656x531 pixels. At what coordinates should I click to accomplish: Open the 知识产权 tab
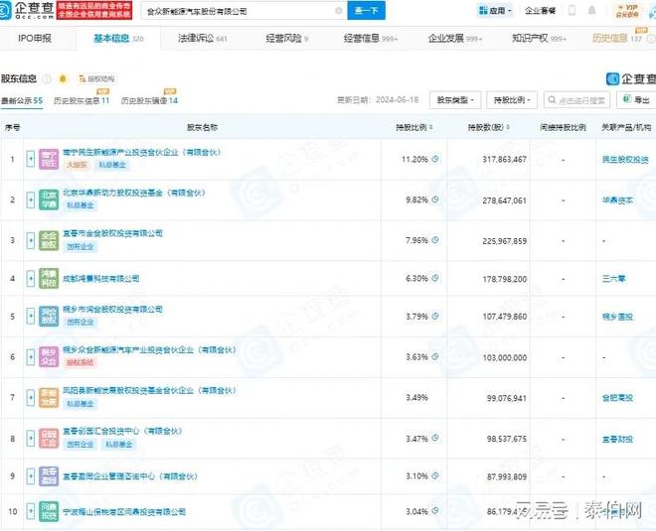[539, 39]
